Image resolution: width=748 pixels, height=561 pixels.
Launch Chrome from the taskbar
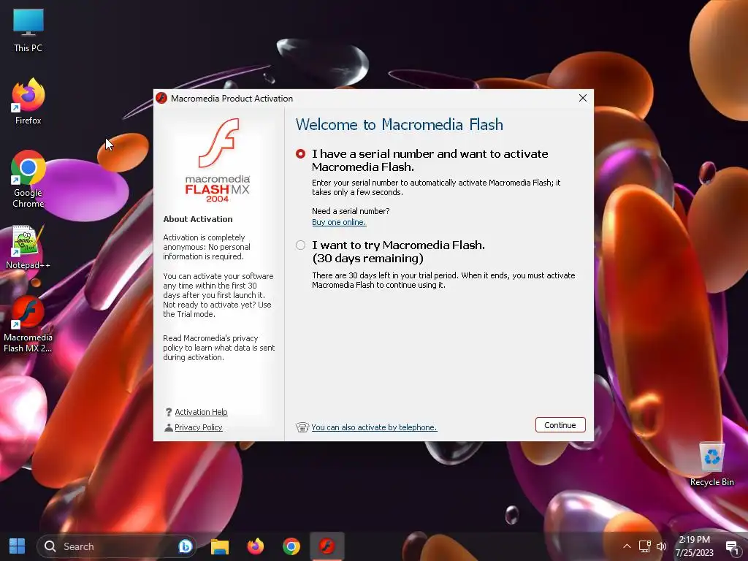pyautogui.click(x=291, y=546)
